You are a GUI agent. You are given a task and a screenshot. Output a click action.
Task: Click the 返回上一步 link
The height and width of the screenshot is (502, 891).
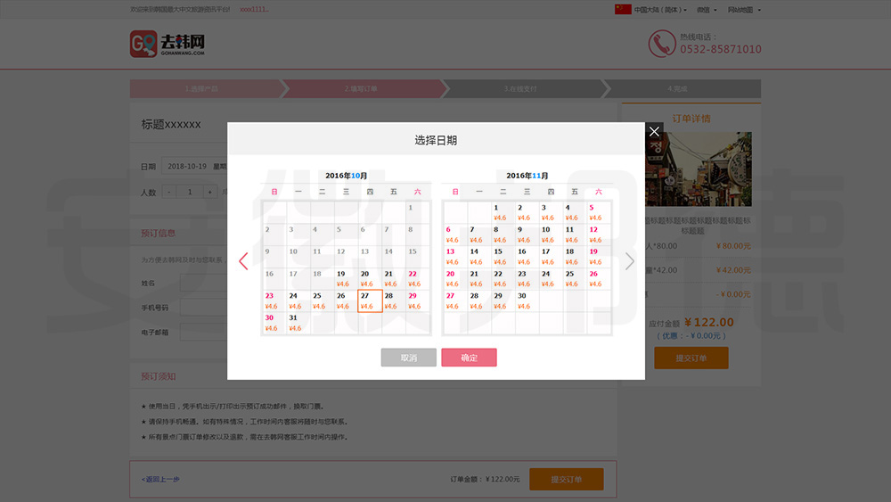coord(160,480)
